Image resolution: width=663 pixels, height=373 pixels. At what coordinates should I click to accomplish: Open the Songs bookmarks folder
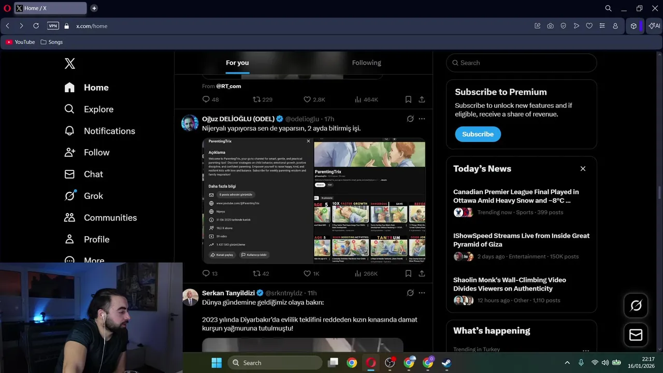point(51,42)
